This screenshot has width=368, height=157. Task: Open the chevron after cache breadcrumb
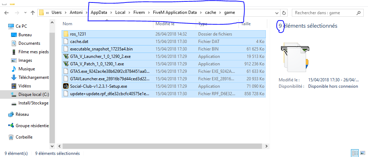pyautogui.click(x=220, y=13)
